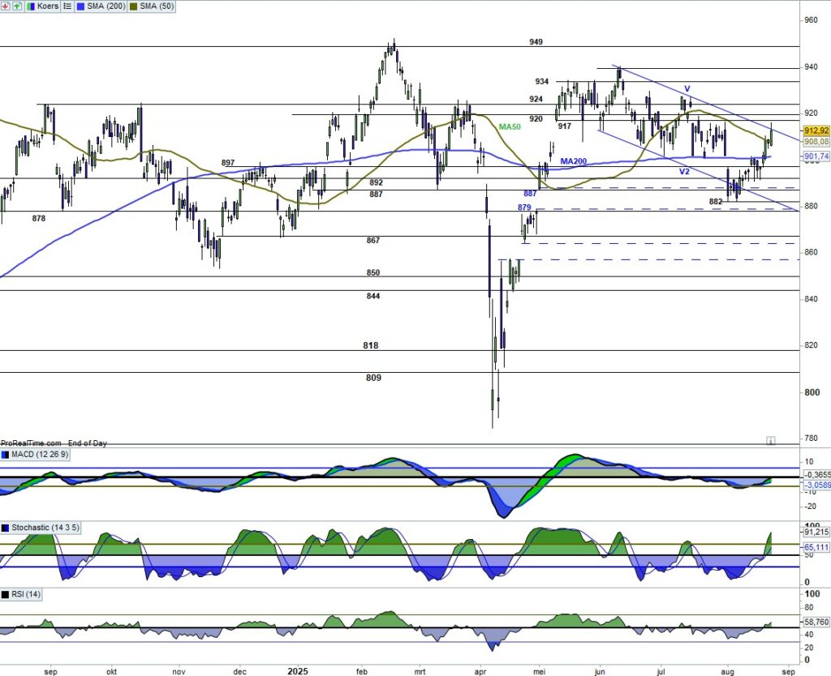
Task: Open the RSI (14) label
Action: pos(27,595)
